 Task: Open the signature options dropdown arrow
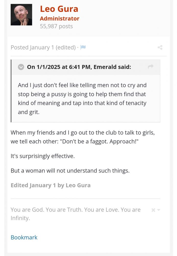pyautogui.click(x=159, y=210)
